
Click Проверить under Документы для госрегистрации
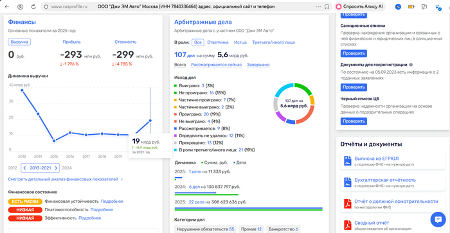[354, 87]
